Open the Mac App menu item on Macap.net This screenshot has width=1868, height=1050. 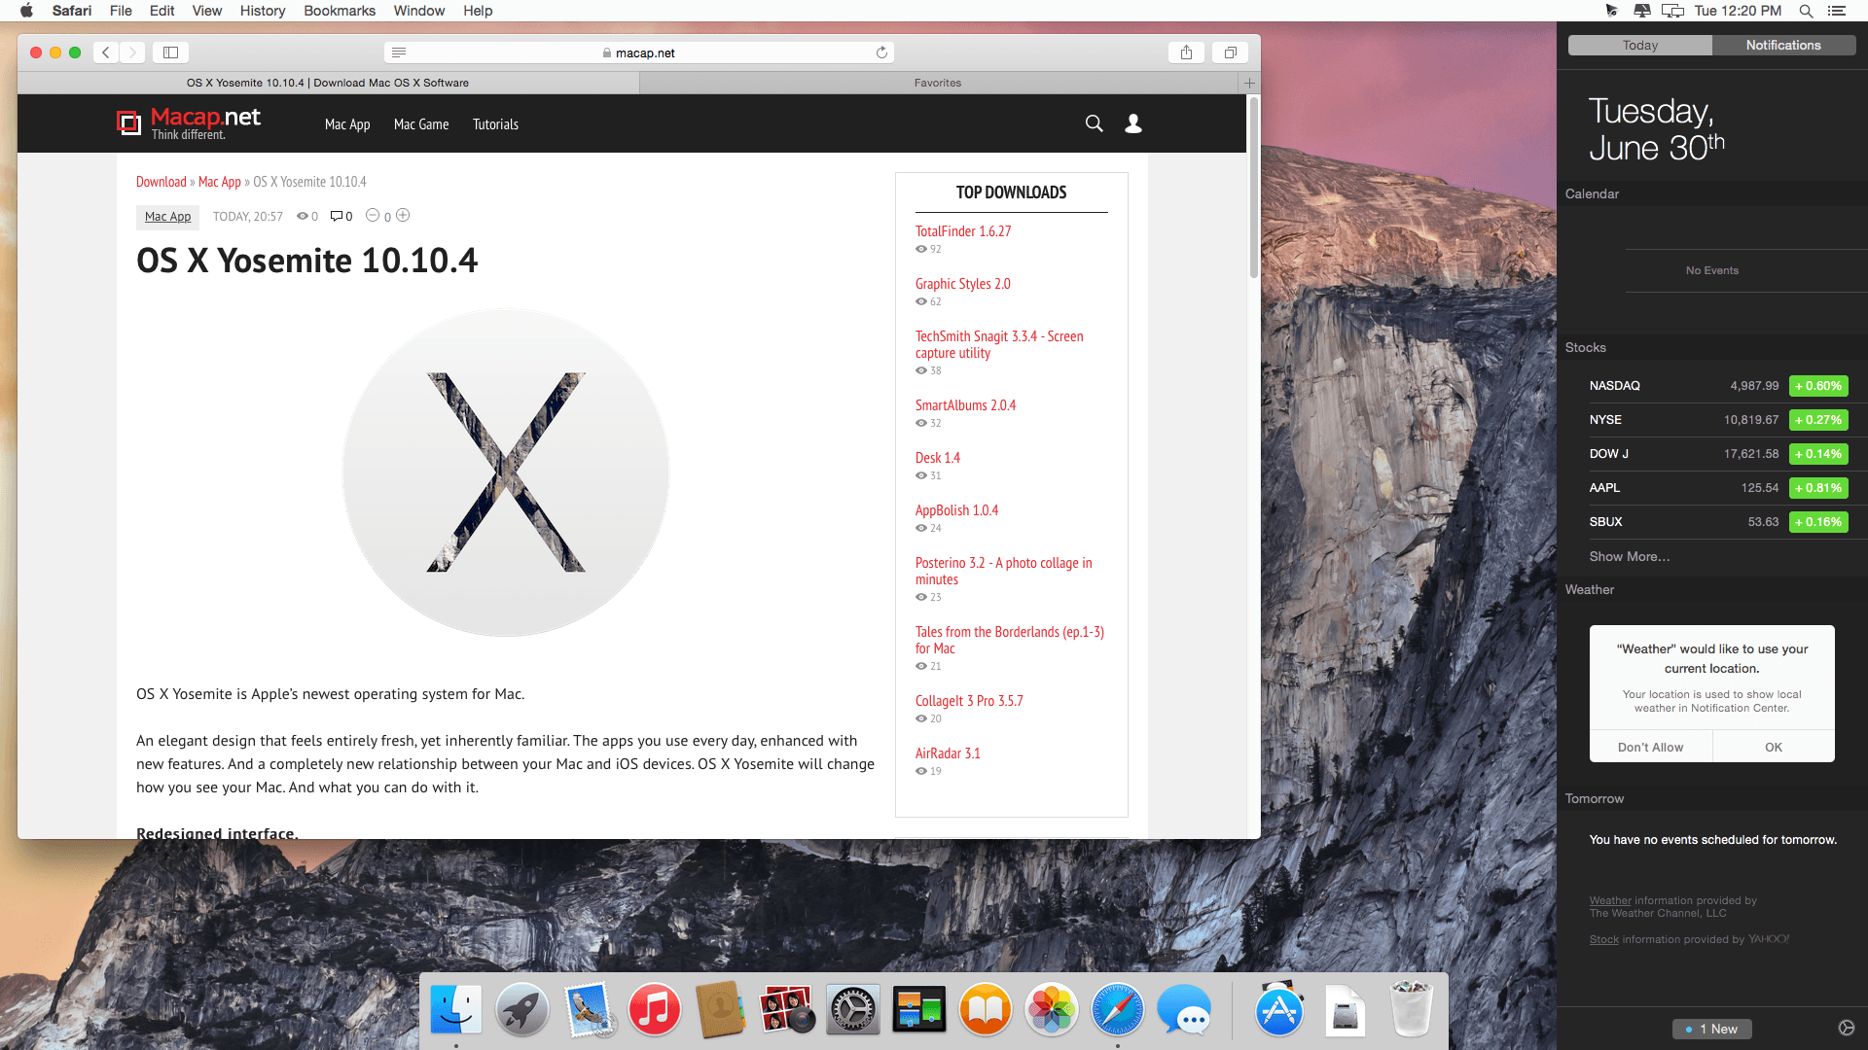(346, 124)
